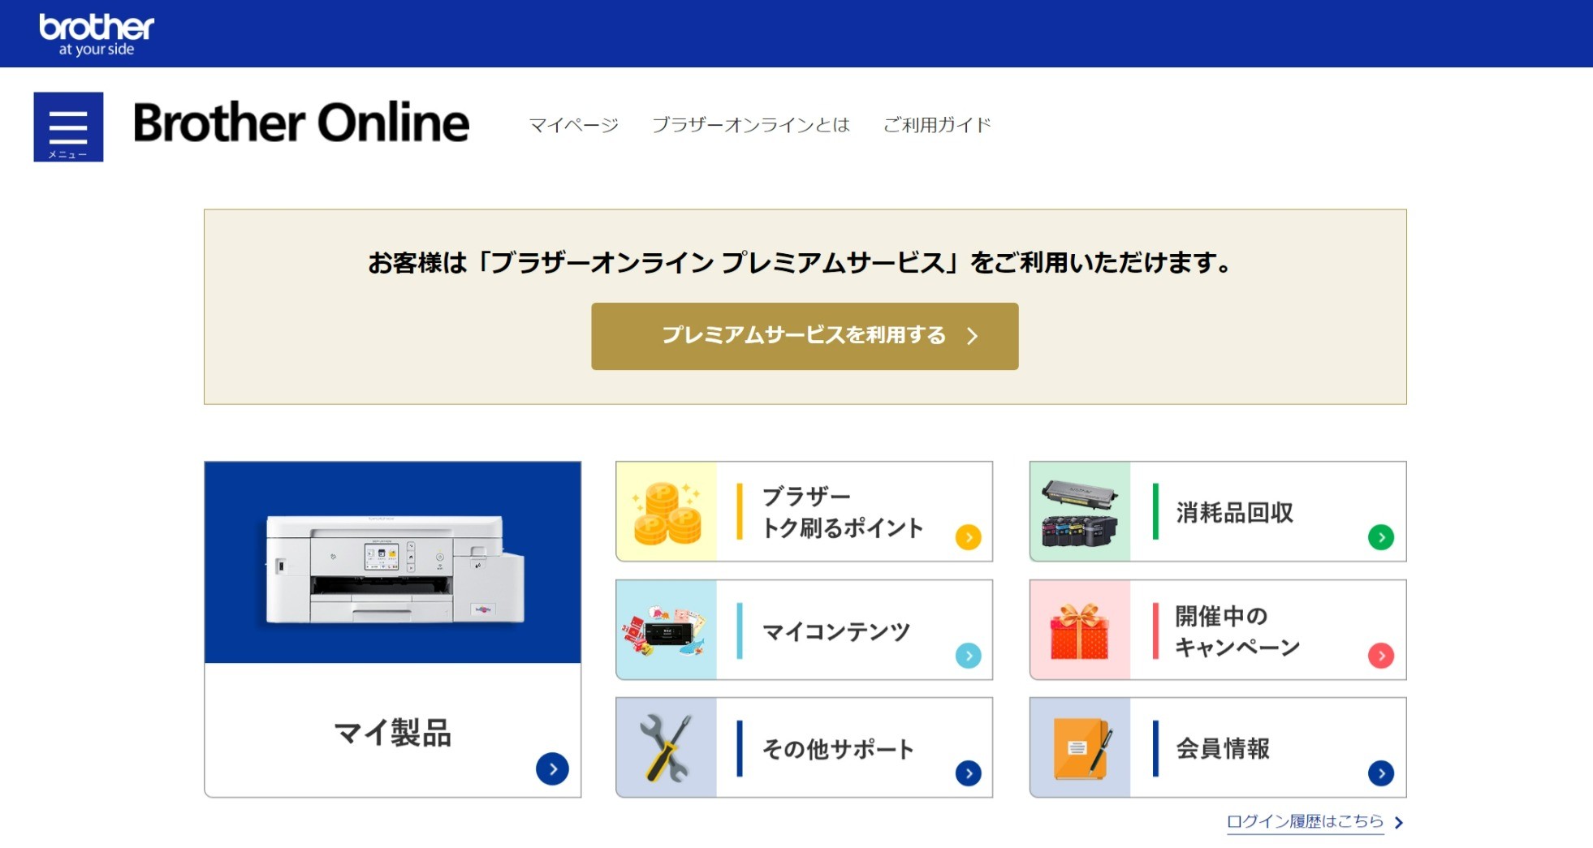This screenshot has width=1593, height=848.
Task: Open the 会員情報 link
Action: tap(1223, 748)
